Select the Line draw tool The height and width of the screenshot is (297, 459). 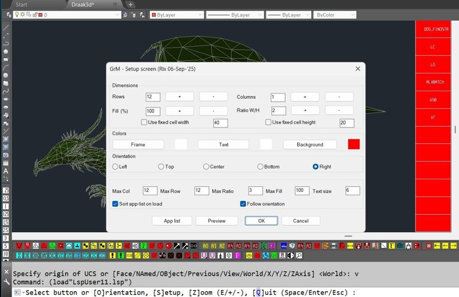tap(6, 28)
